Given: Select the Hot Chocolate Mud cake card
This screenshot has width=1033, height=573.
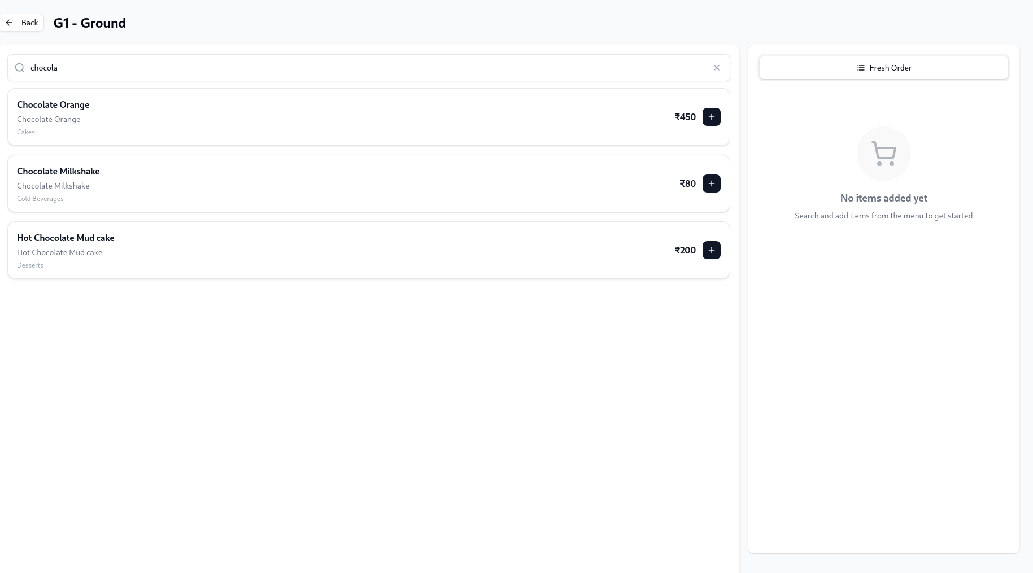Looking at the screenshot, I should (368, 250).
